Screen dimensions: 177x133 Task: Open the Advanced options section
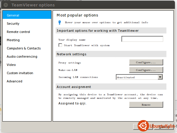(14, 81)
